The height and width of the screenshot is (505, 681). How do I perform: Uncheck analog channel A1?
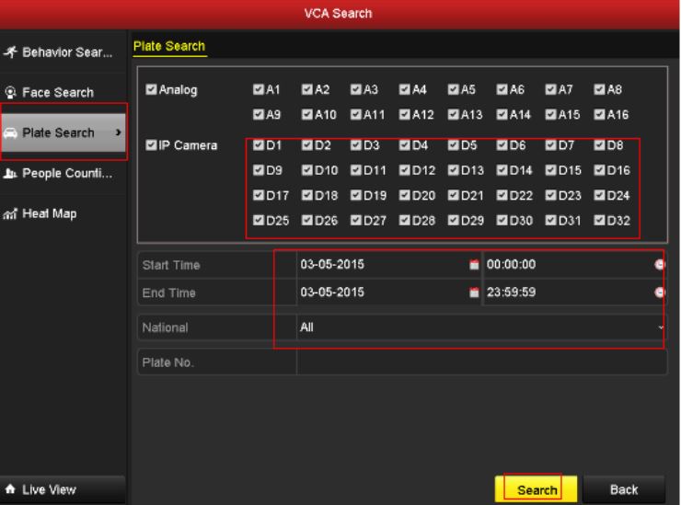(x=259, y=89)
